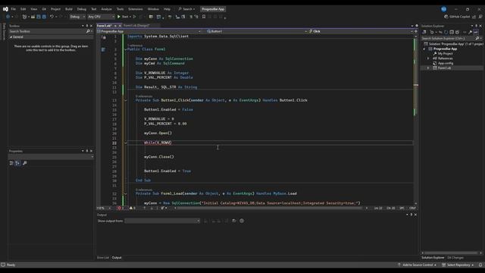The image size is (485, 273).
Task: Collapse the Progressbar App project node
Action: click(x=424, y=49)
